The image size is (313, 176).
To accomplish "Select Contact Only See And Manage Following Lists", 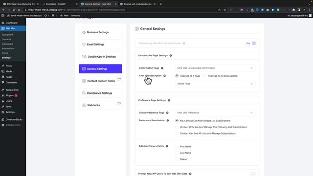I will [177, 127].
